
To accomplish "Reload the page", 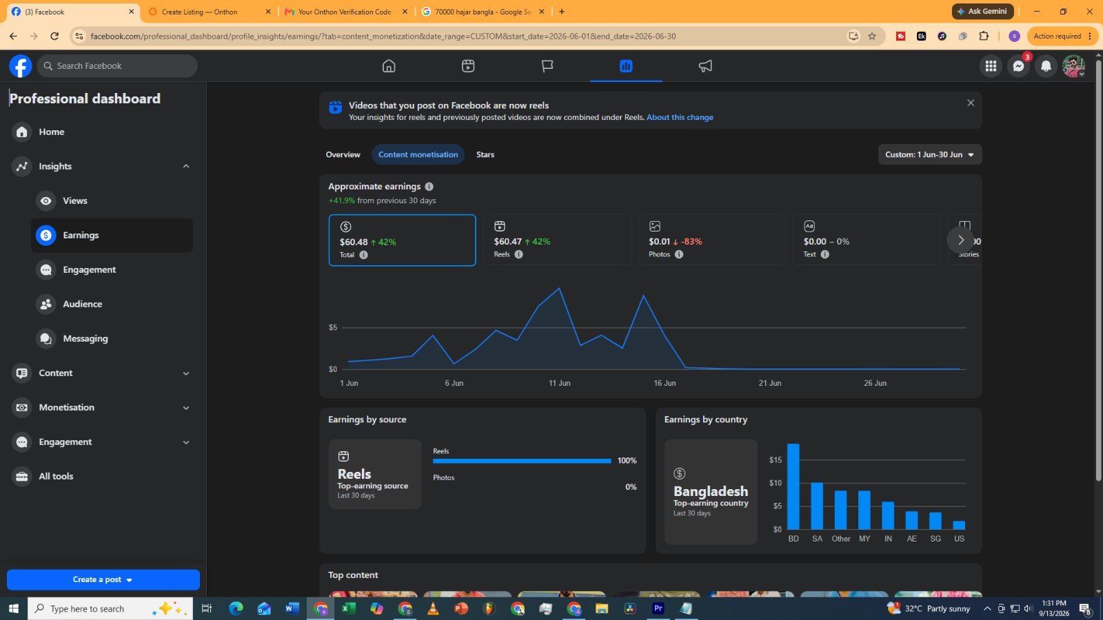I will point(54,36).
